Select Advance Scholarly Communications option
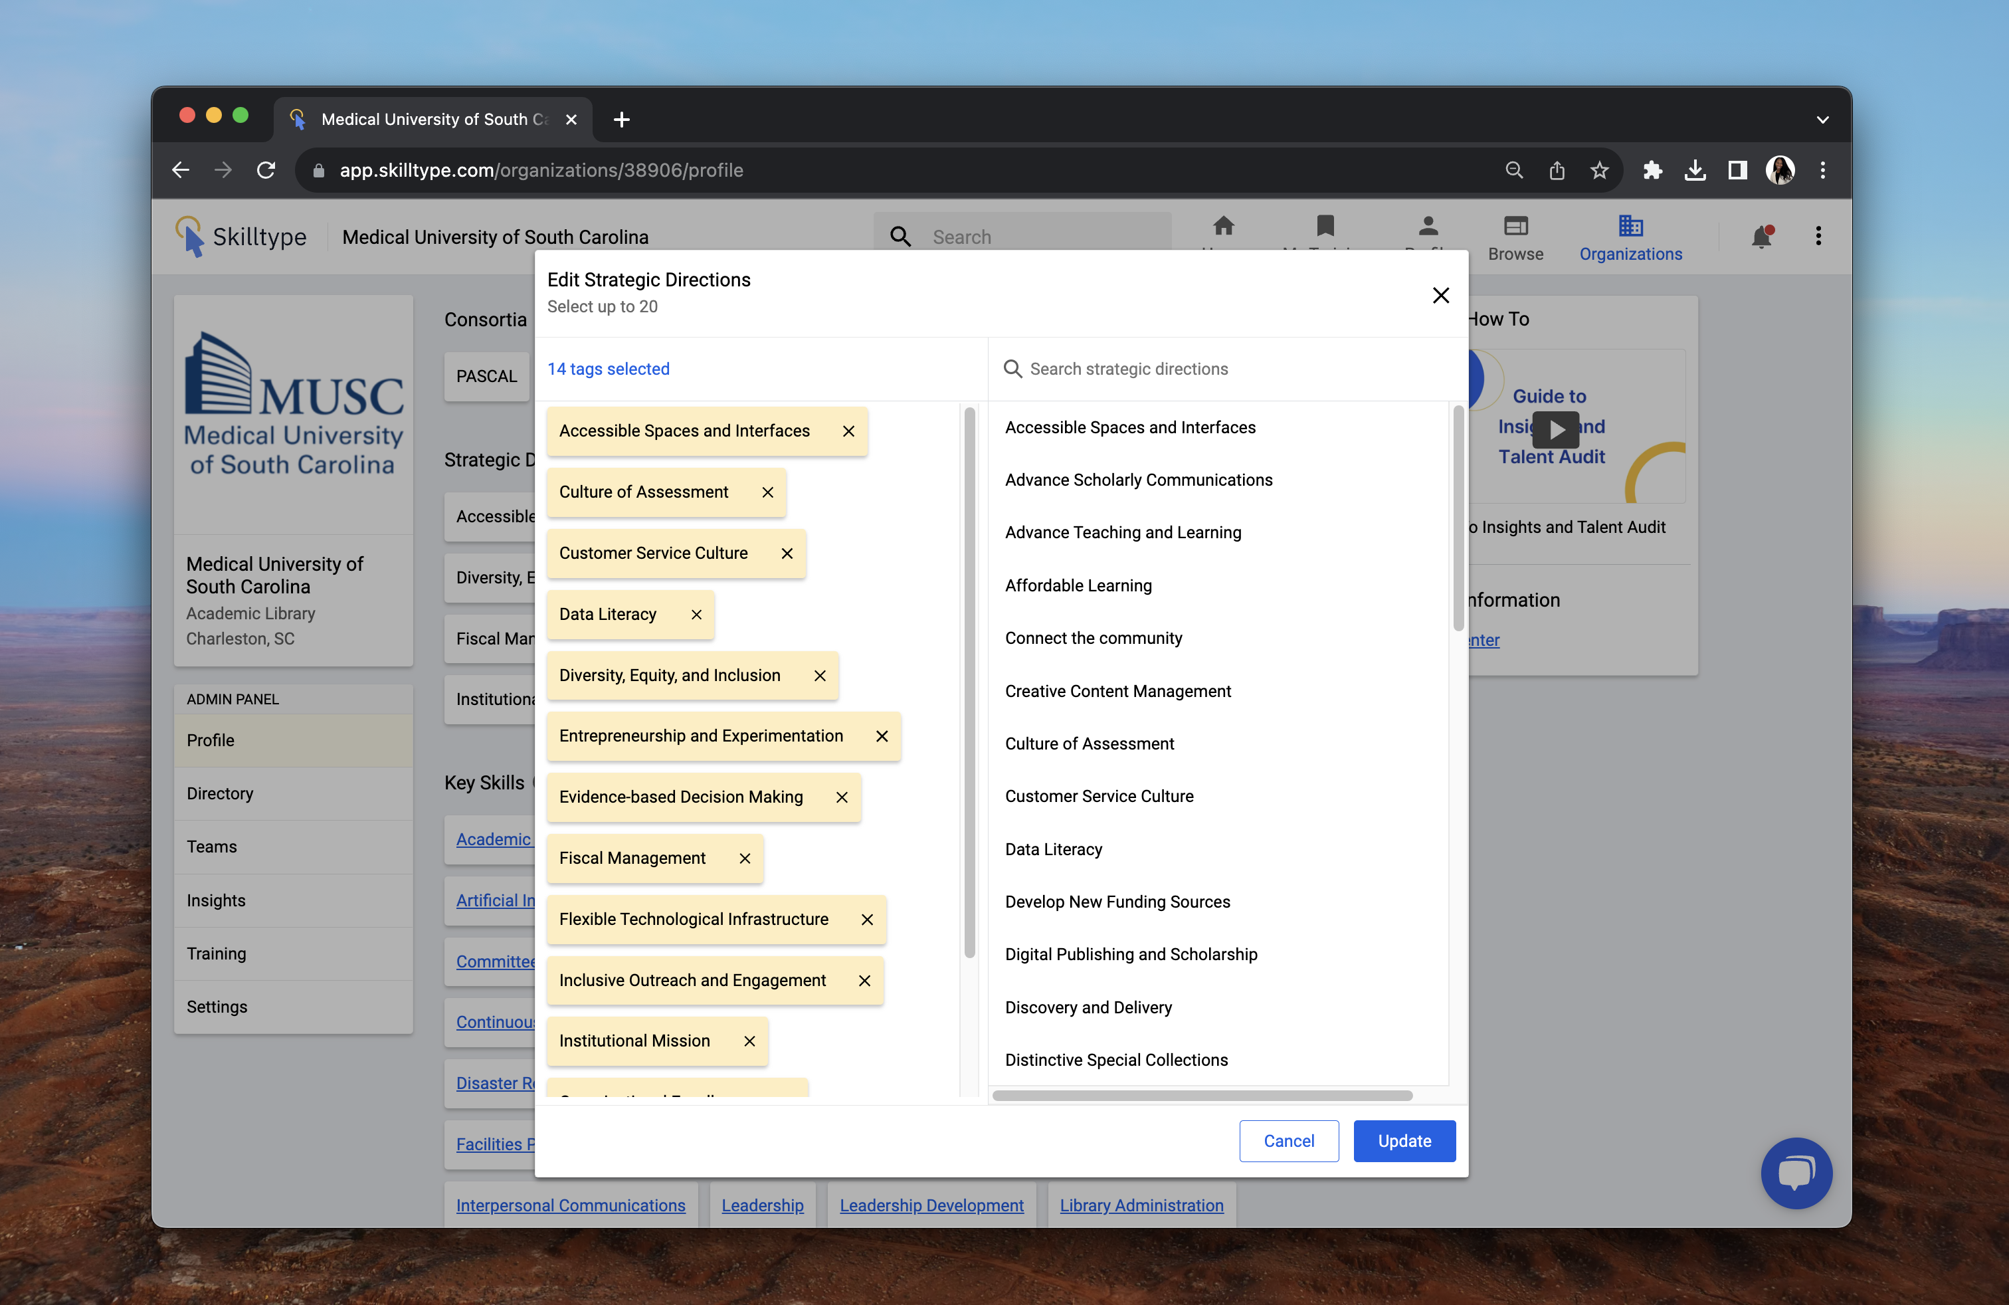Viewport: 2009px width, 1305px height. click(1138, 480)
